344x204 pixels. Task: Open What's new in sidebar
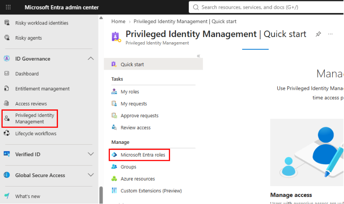[27, 196]
